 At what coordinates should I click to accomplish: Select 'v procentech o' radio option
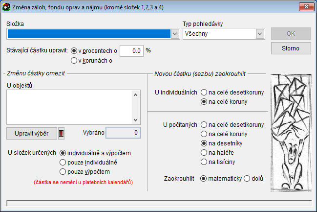tap(74, 50)
